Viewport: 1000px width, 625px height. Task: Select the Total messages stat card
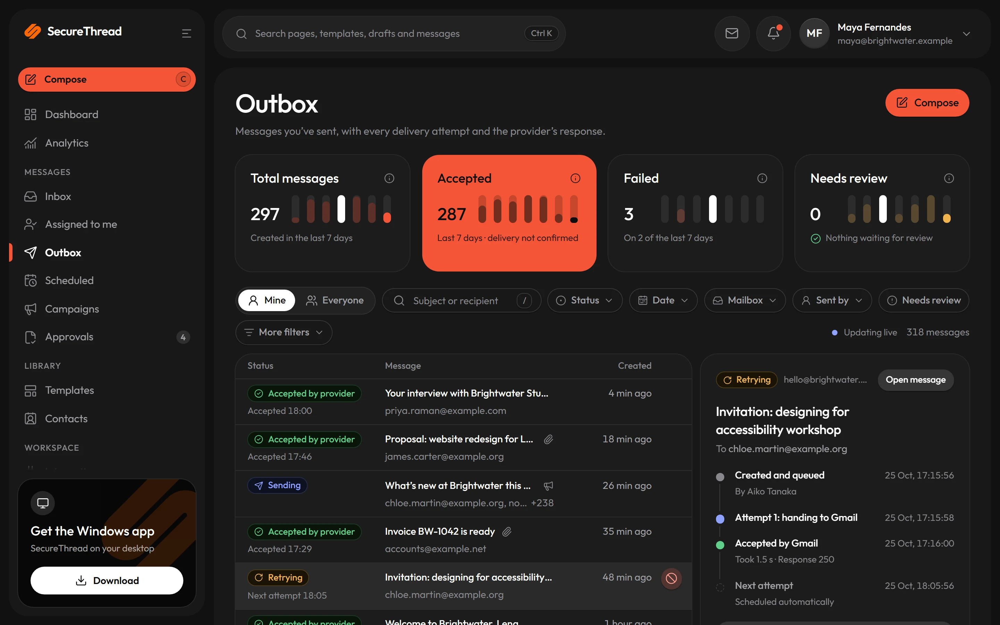point(322,213)
